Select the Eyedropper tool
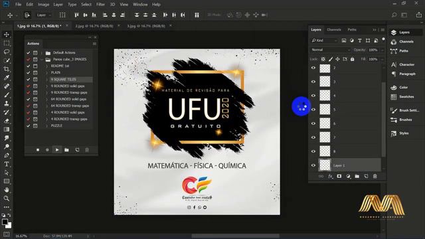The image size is (425, 239). [7, 78]
